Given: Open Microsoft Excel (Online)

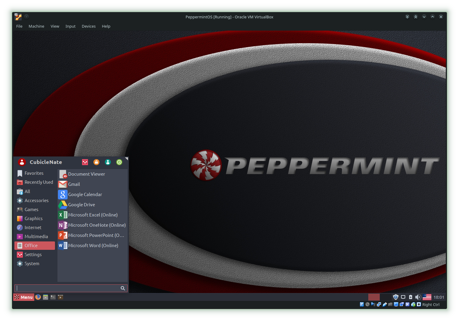Looking at the screenshot, I should tap(93, 215).
